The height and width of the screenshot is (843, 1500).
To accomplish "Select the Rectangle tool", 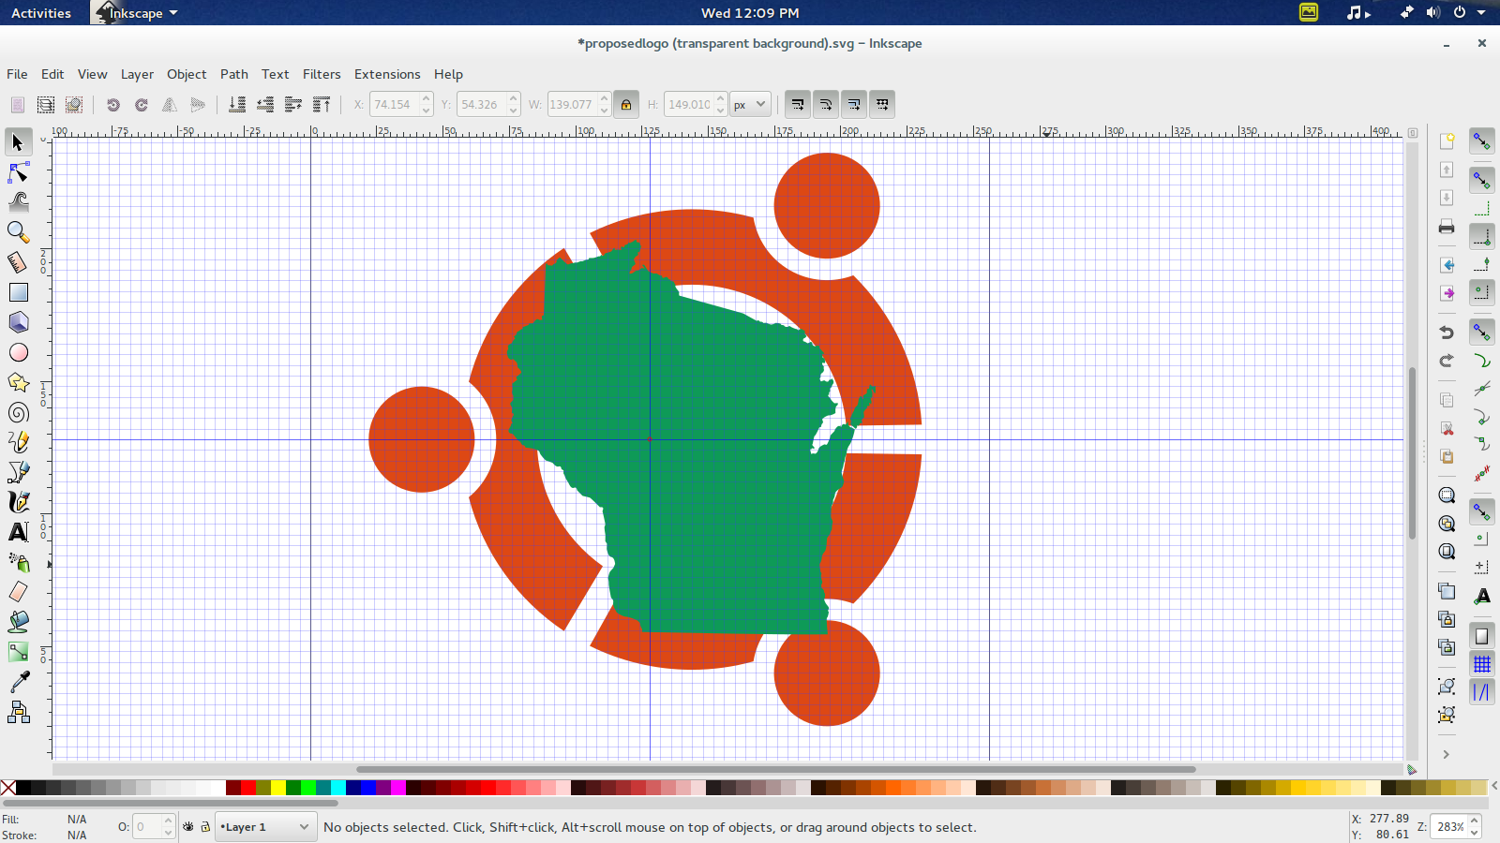I will point(18,292).
